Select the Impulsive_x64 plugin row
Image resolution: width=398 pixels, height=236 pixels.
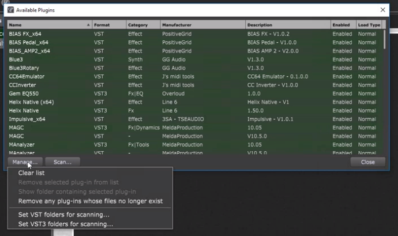[x=195, y=119]
